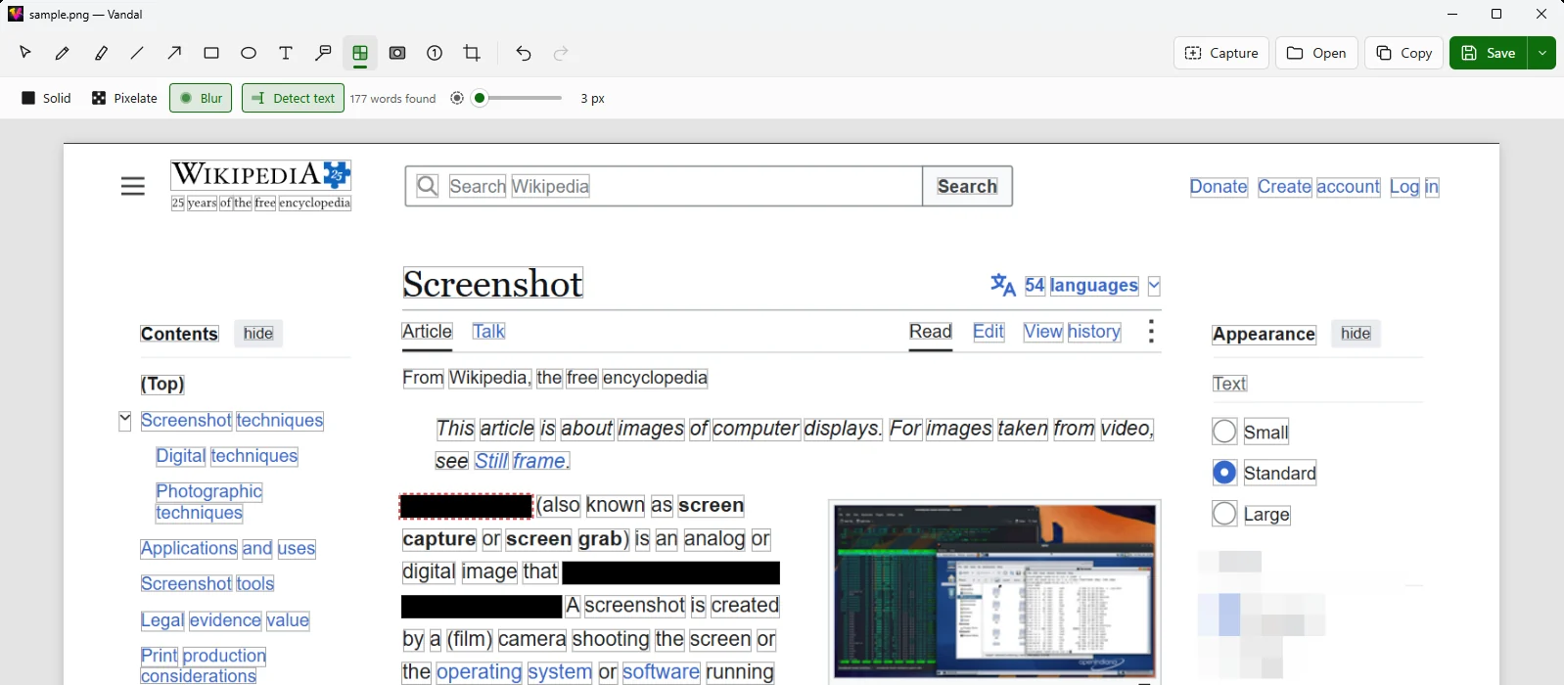Click the 'Screenshot' article heading box
The height and width of the screenshot is (685, 1564).
pyautogui.click(x=493, y=284)
